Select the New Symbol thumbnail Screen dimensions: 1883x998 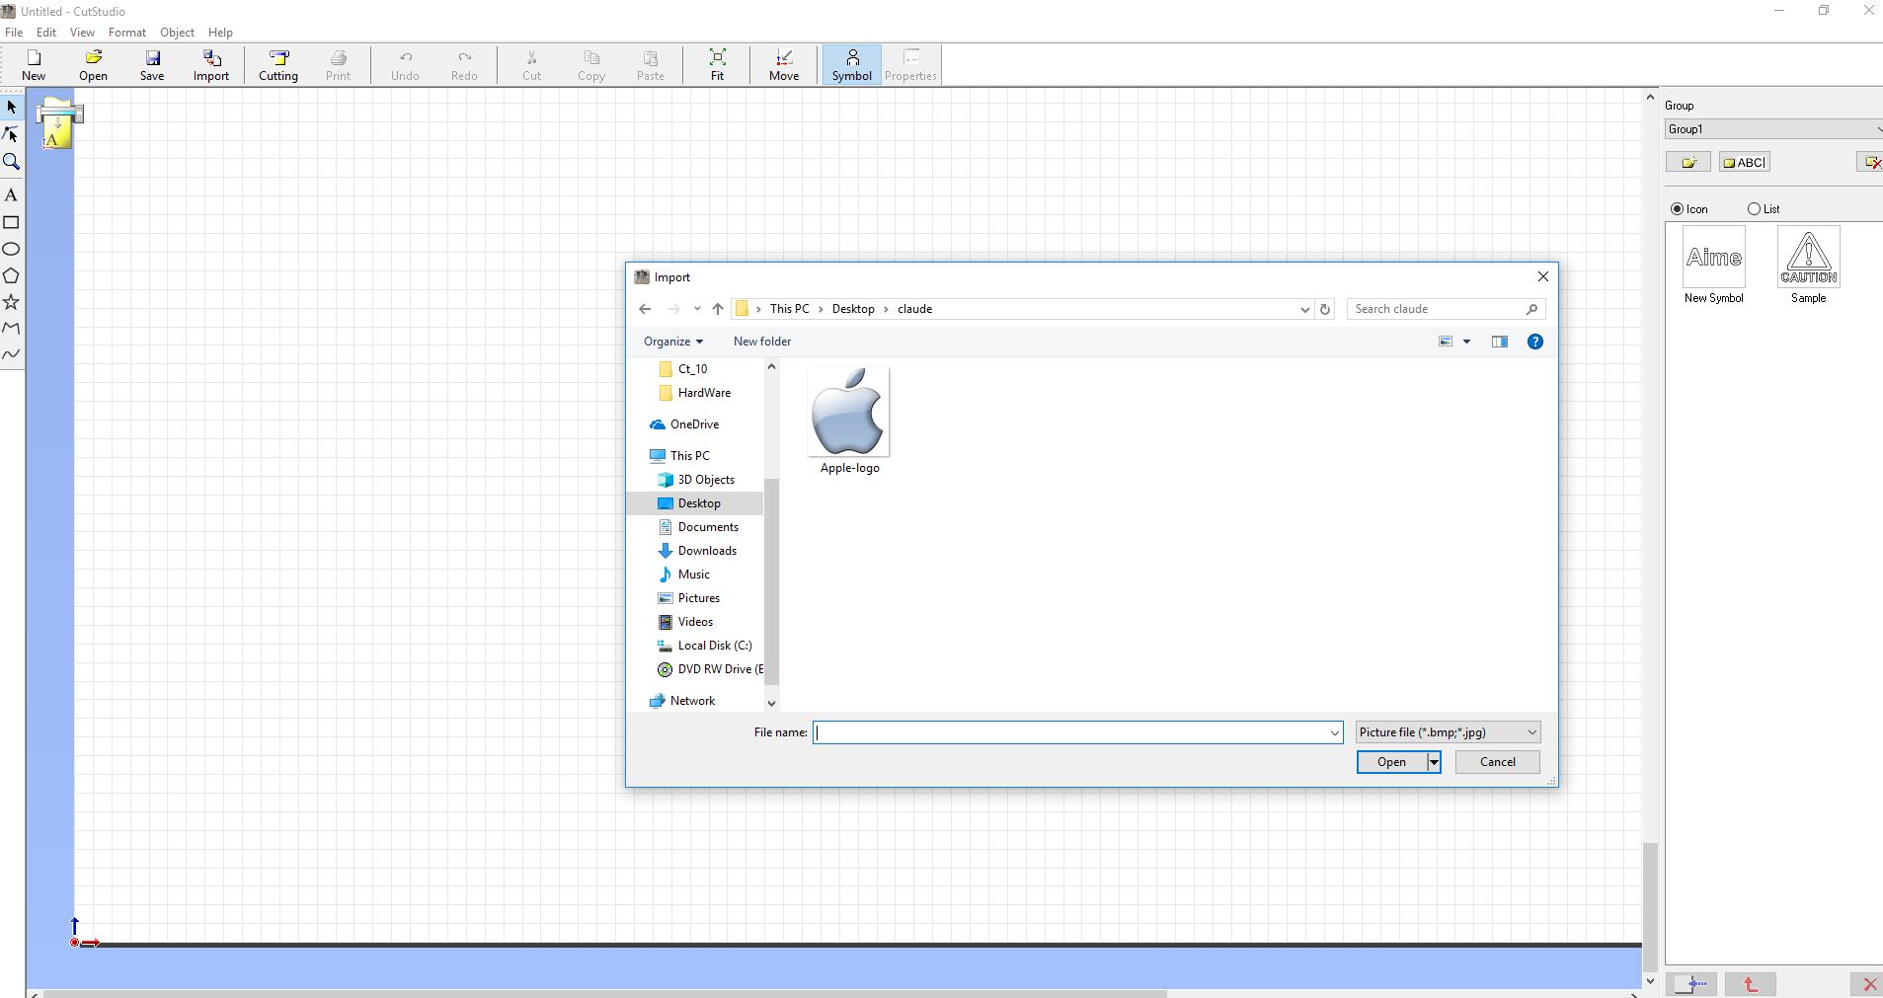[x=1713, y=265]
